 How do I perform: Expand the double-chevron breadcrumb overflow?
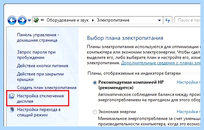tap(42, 20)
